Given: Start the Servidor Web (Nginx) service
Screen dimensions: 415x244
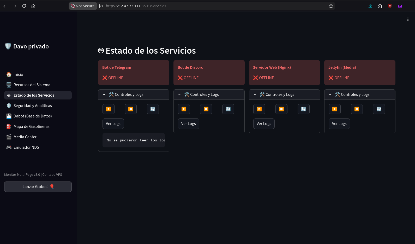Looking at the screenshot, I should (259, 109).
